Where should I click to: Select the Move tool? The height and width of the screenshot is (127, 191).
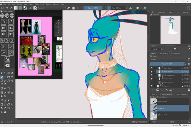click(x=5, y=88)
